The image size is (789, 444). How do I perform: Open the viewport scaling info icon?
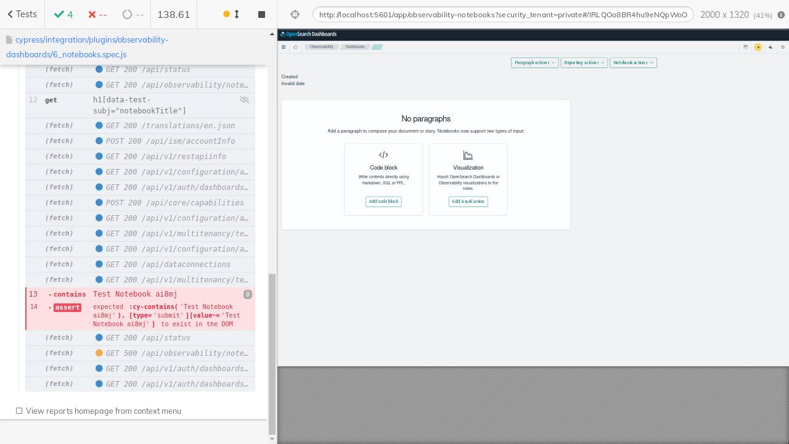(781, 14)
